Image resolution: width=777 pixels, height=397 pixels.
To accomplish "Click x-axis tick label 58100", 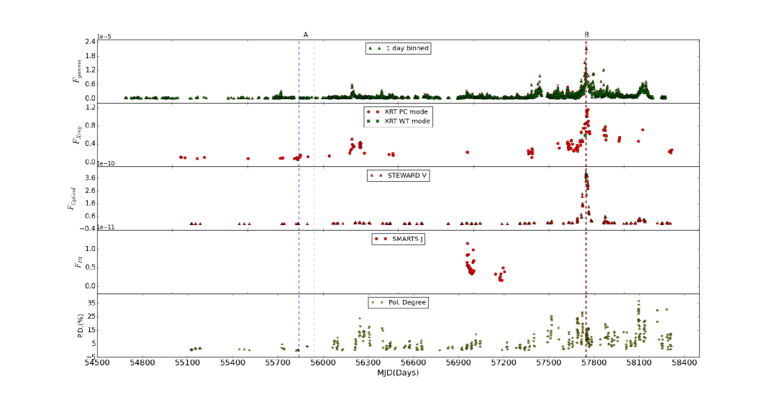I will [640, 363].
